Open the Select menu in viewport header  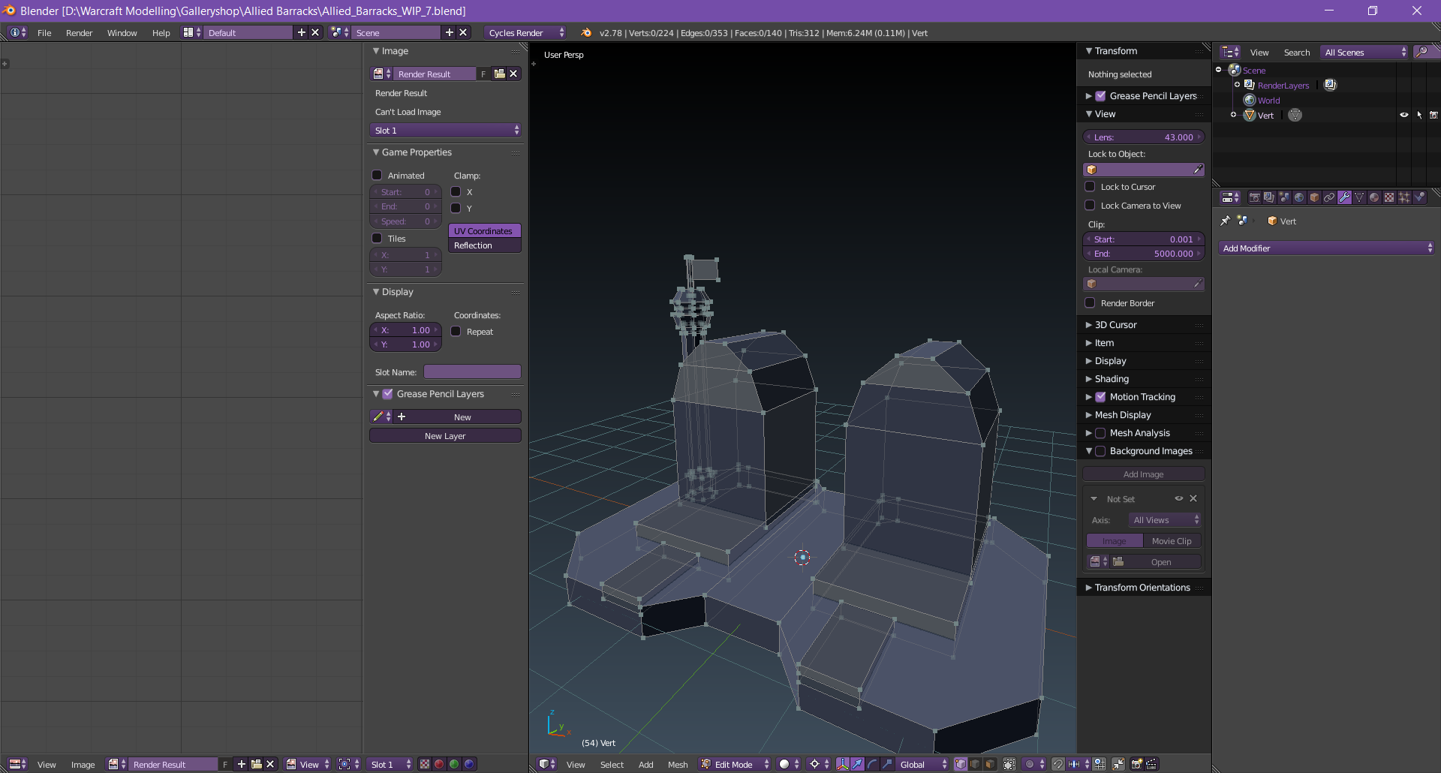[612, 764]
